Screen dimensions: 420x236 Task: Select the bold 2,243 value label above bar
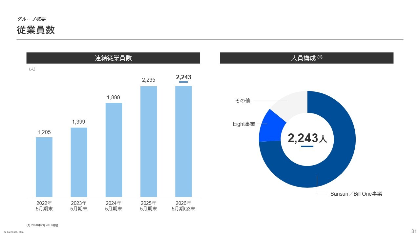[183, 77]
